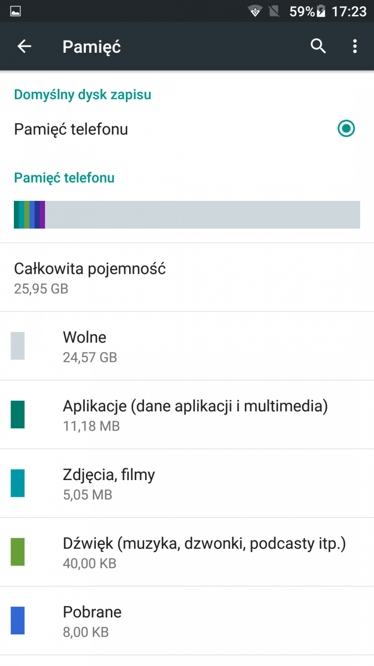Open the three-dot overflow menu
Screen dimensions: 374x666
point(355,47)
